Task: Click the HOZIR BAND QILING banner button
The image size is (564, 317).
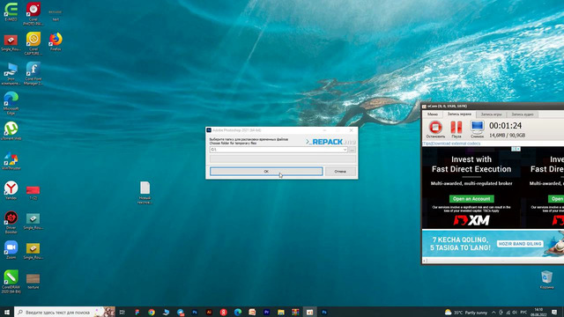Action: (x=520, y=244)
